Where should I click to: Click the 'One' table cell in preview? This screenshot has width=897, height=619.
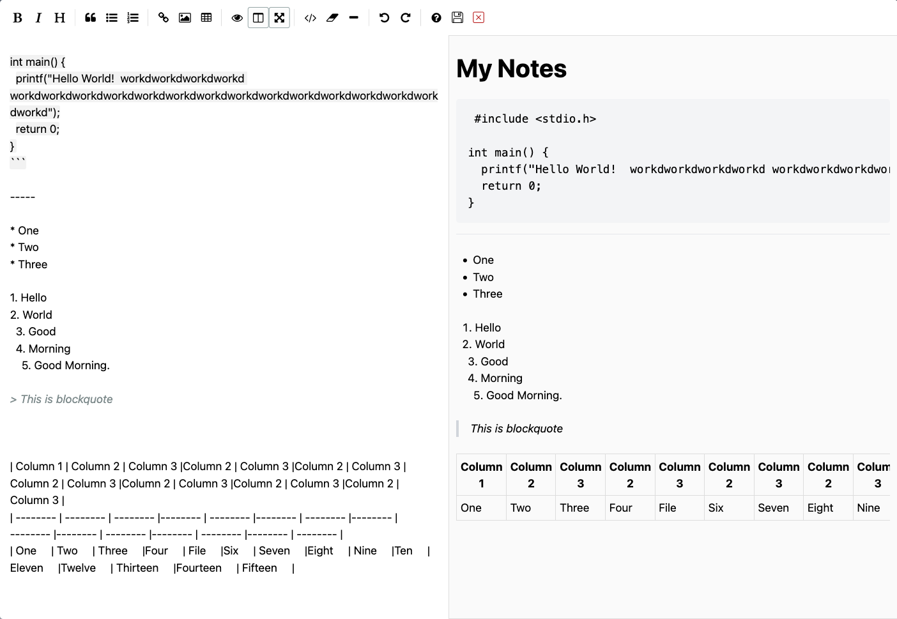pyautogui.click(x=482, y=508)
